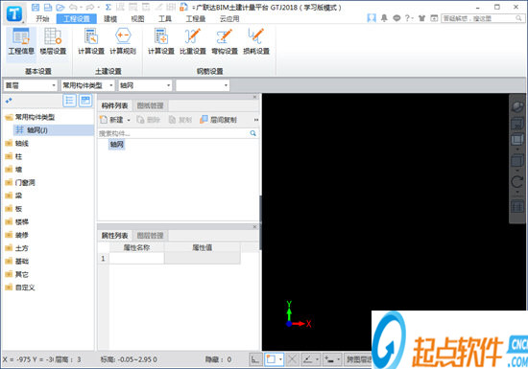The height and width of the screenshot is (369, 528).
Task: Open the 建模 ribbon tab
Action: 110,19
